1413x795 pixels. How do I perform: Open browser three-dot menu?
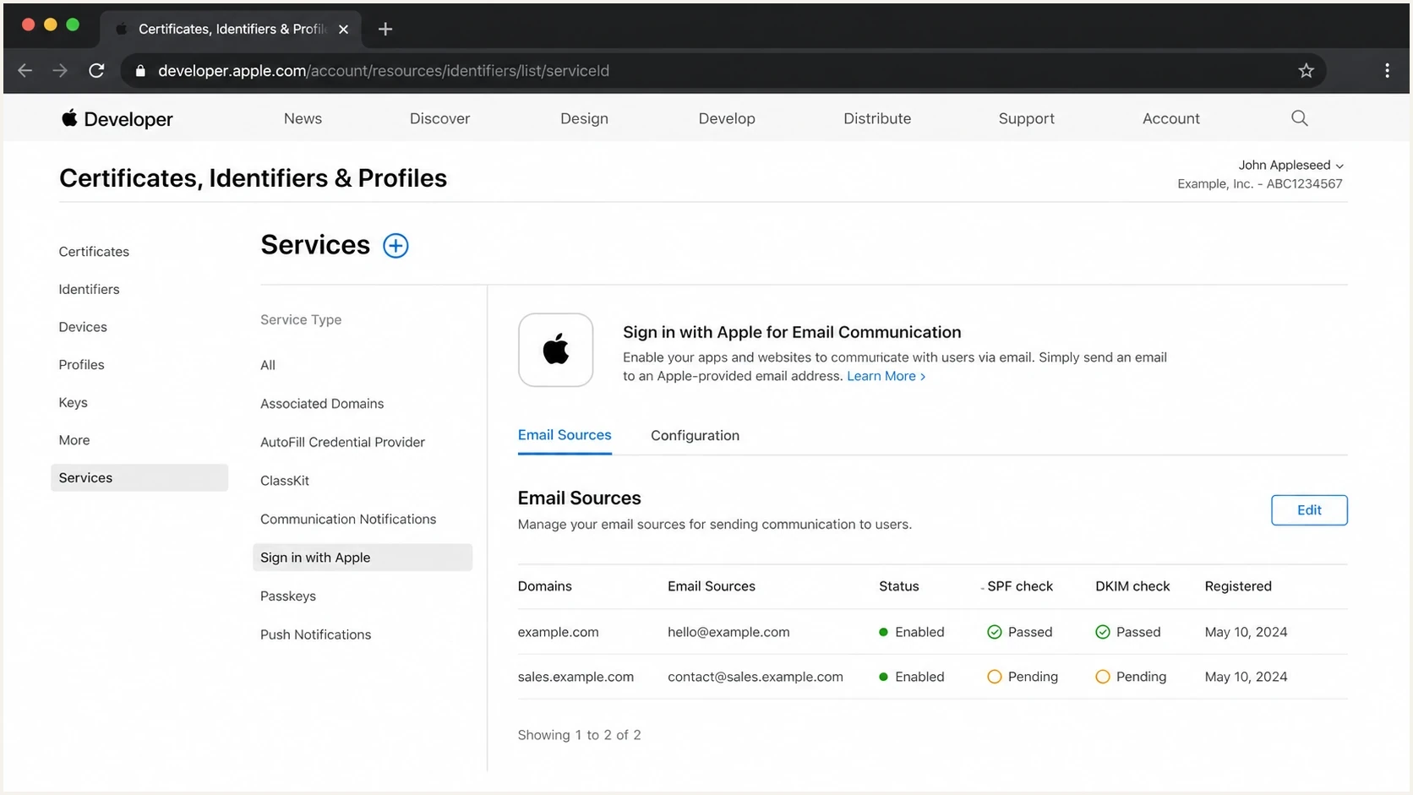tap(1387, 71)
